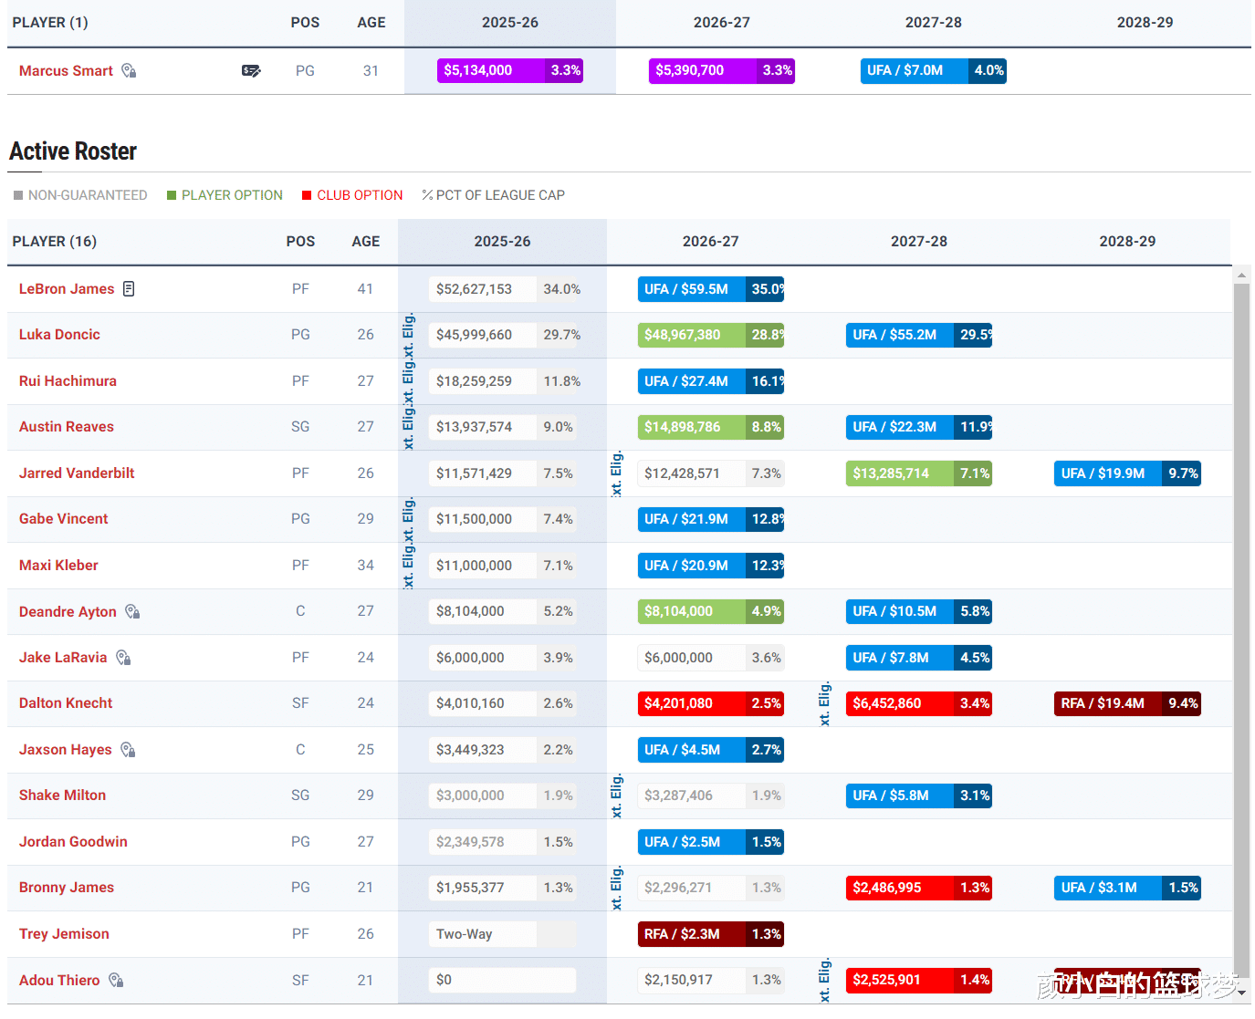This screenshot has width=1255, height=1019.
Task: Click the tag icon next to Adou Thiero
Action: point(116,980)
